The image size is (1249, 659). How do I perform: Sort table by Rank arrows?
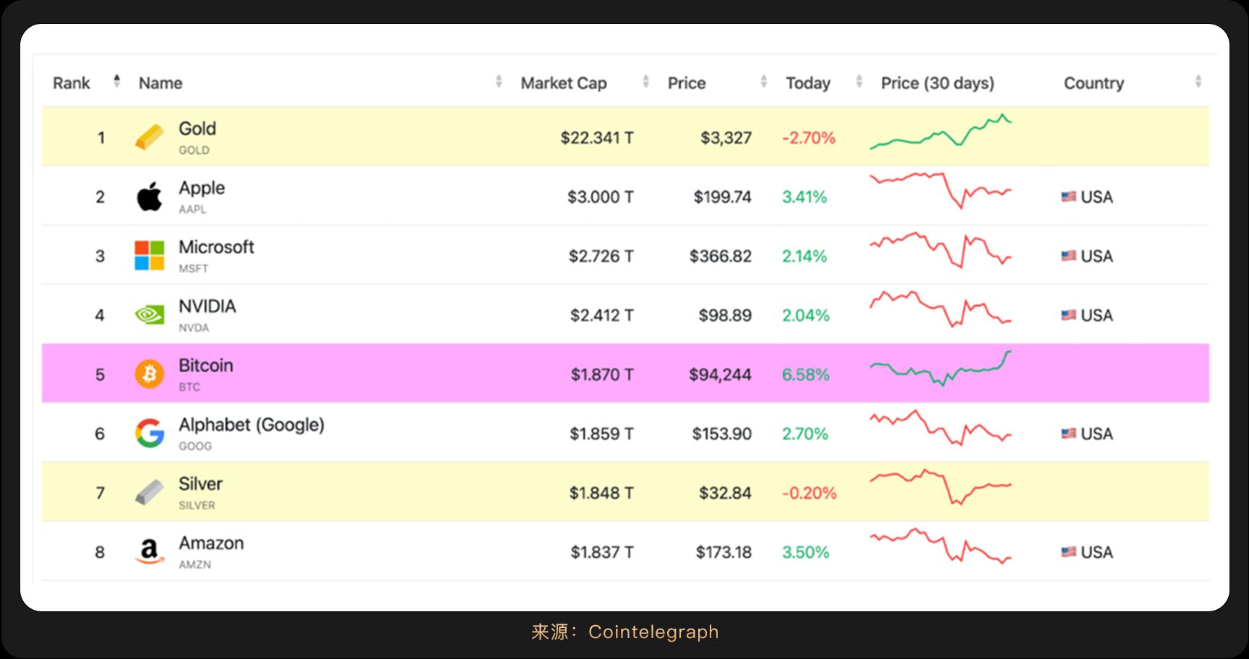116,82
